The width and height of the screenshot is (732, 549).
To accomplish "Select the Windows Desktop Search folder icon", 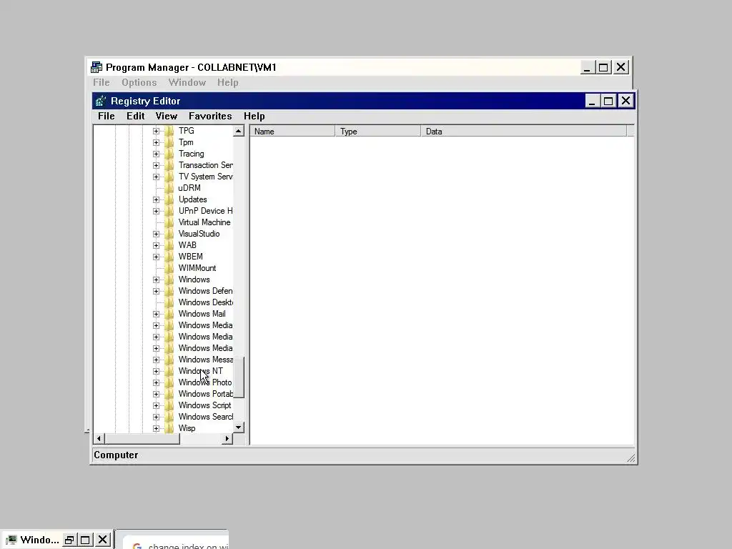I will pos(169,302).
